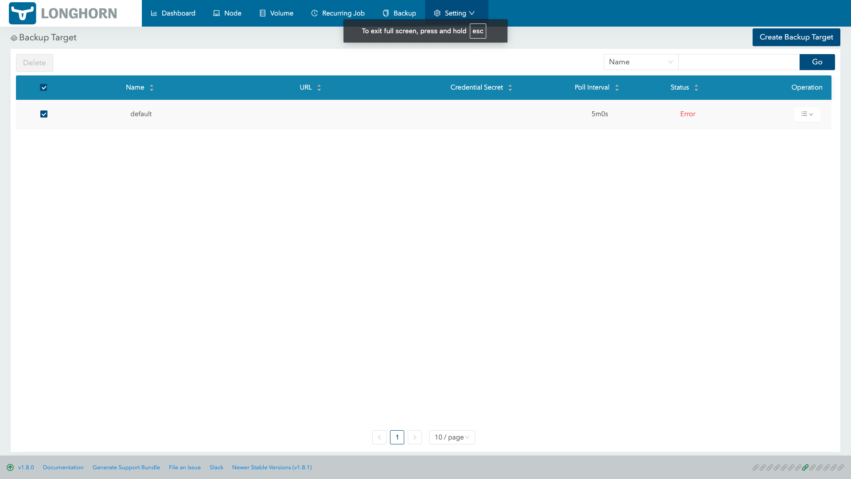Click the search text input field
This screenshot has height=479, width=851.
[x=738, y=62]
